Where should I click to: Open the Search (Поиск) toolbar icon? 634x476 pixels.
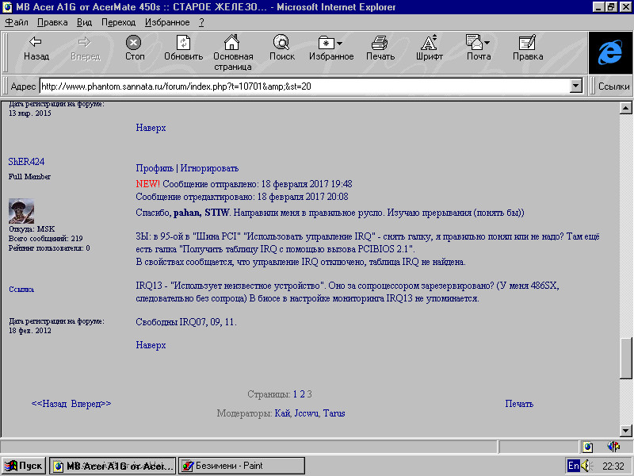pyautogui.click(x=281, y=48)
